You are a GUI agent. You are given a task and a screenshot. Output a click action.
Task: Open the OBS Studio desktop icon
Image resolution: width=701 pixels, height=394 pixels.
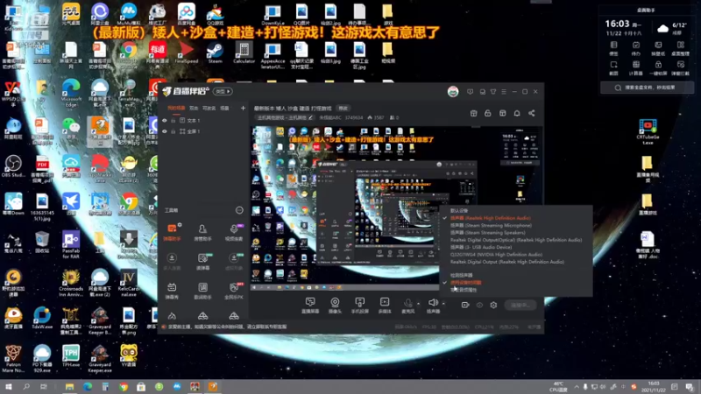(13, 166)
